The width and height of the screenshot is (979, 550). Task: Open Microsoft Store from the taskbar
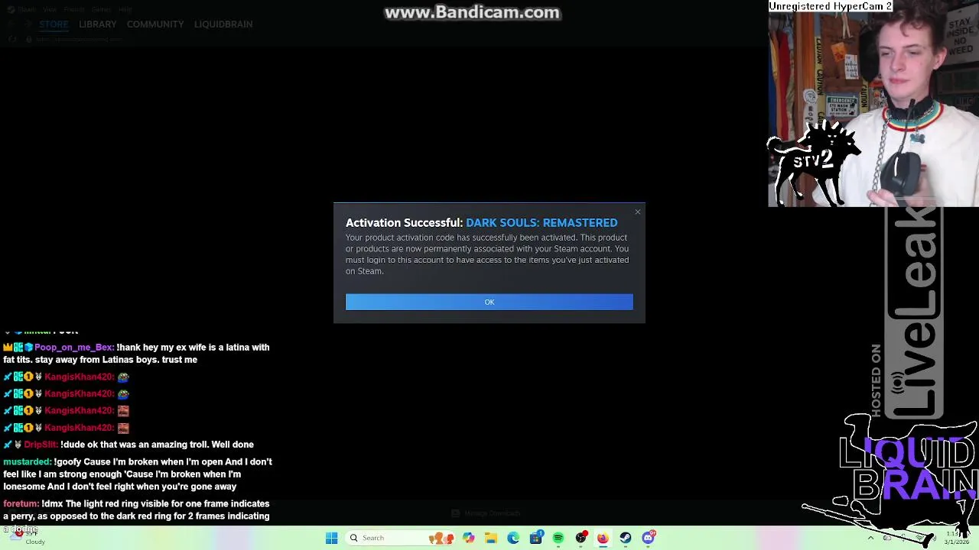pyautogui.click(x=535, y=538)
